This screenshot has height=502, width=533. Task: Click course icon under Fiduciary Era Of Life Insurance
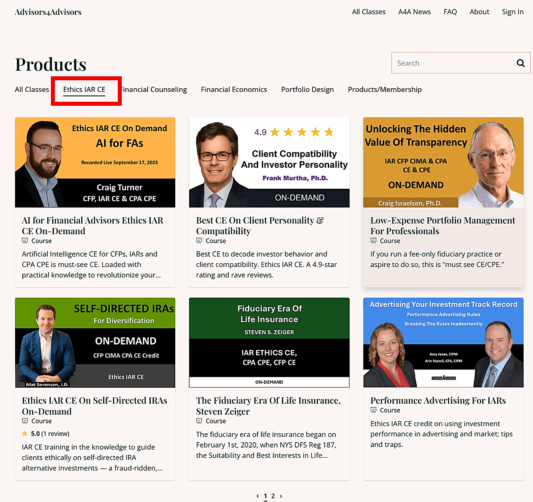pos(199,421)
